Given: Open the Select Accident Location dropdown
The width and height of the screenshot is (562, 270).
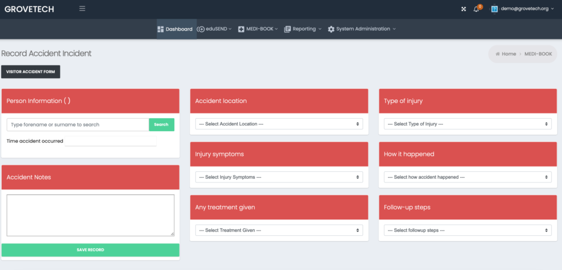Looking at the screenshot, I should click(279, 124).
